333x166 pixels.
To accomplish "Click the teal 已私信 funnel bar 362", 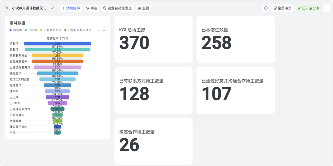I will pos(57,49).
